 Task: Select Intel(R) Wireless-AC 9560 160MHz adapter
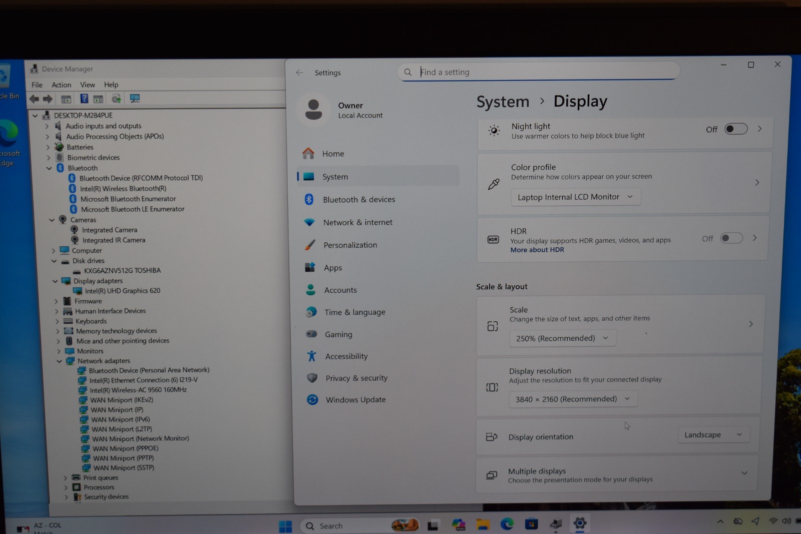click(138, 390)
